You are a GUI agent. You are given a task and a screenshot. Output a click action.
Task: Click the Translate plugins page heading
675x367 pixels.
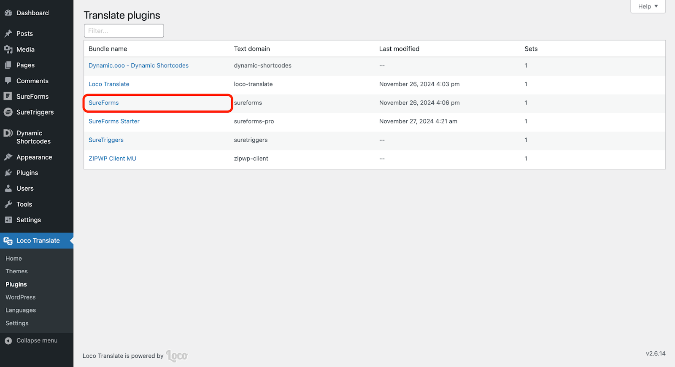point(122,15)
